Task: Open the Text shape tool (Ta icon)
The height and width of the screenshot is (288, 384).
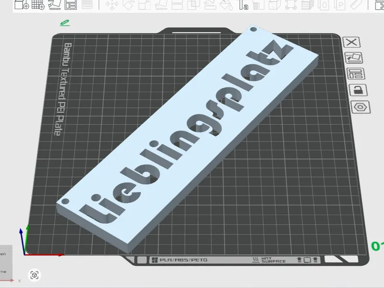Action: point(243,5)
